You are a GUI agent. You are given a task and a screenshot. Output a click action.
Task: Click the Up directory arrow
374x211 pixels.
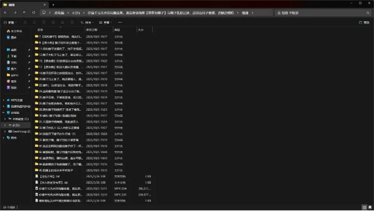(24, 12)
